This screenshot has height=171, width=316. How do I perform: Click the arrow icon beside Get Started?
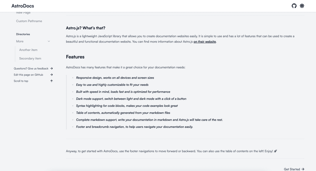click(x=303, y=169)
